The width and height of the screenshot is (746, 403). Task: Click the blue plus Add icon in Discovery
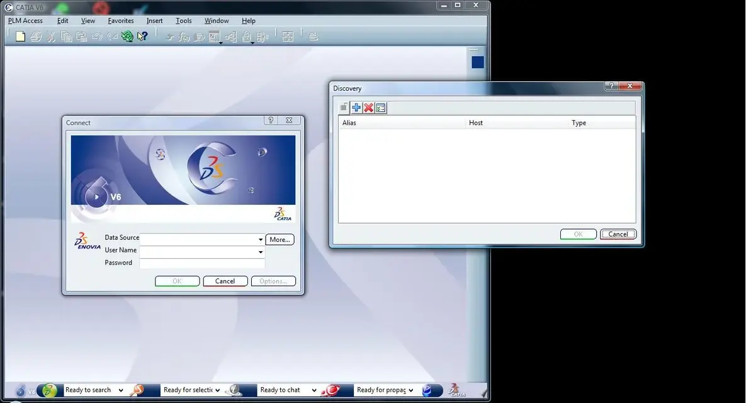click(x=356, y=108)
